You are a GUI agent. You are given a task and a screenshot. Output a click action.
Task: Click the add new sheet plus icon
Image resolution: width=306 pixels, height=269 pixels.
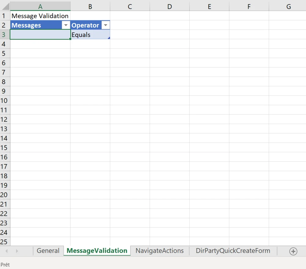coord(293,251)
